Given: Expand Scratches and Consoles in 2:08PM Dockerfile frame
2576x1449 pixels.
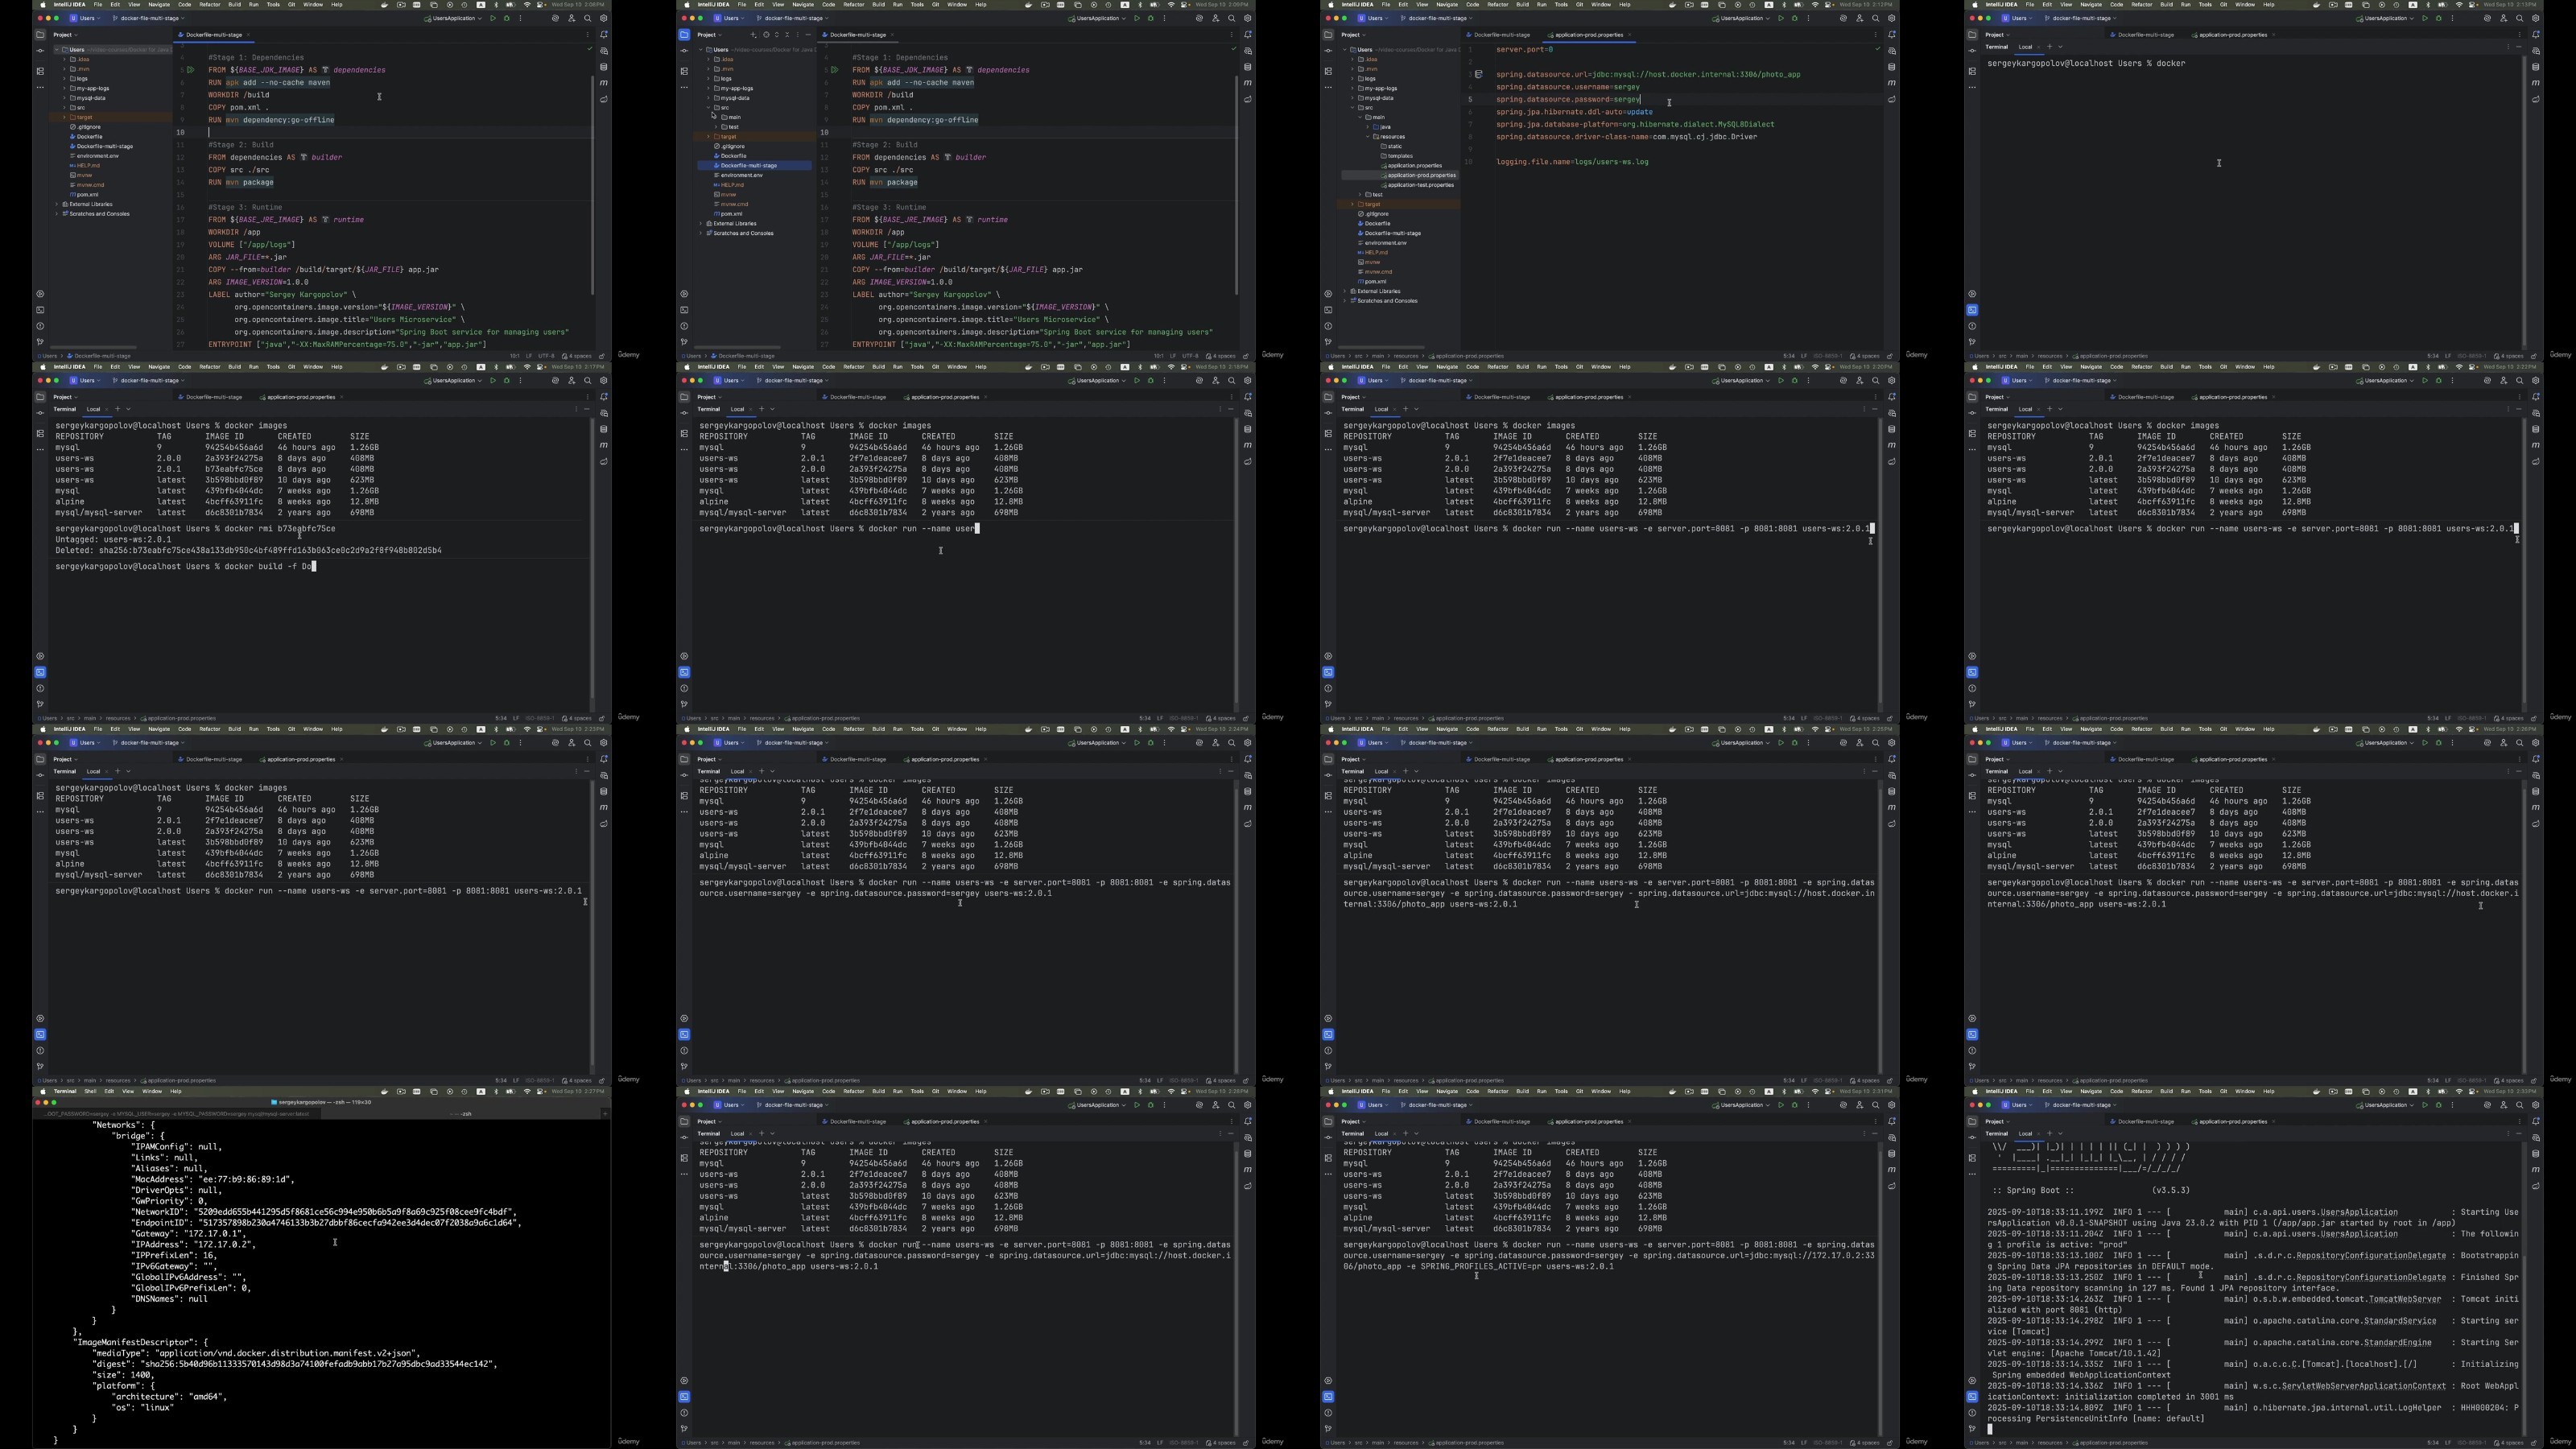Looking at the screenshot, I should tap(57, 213).
